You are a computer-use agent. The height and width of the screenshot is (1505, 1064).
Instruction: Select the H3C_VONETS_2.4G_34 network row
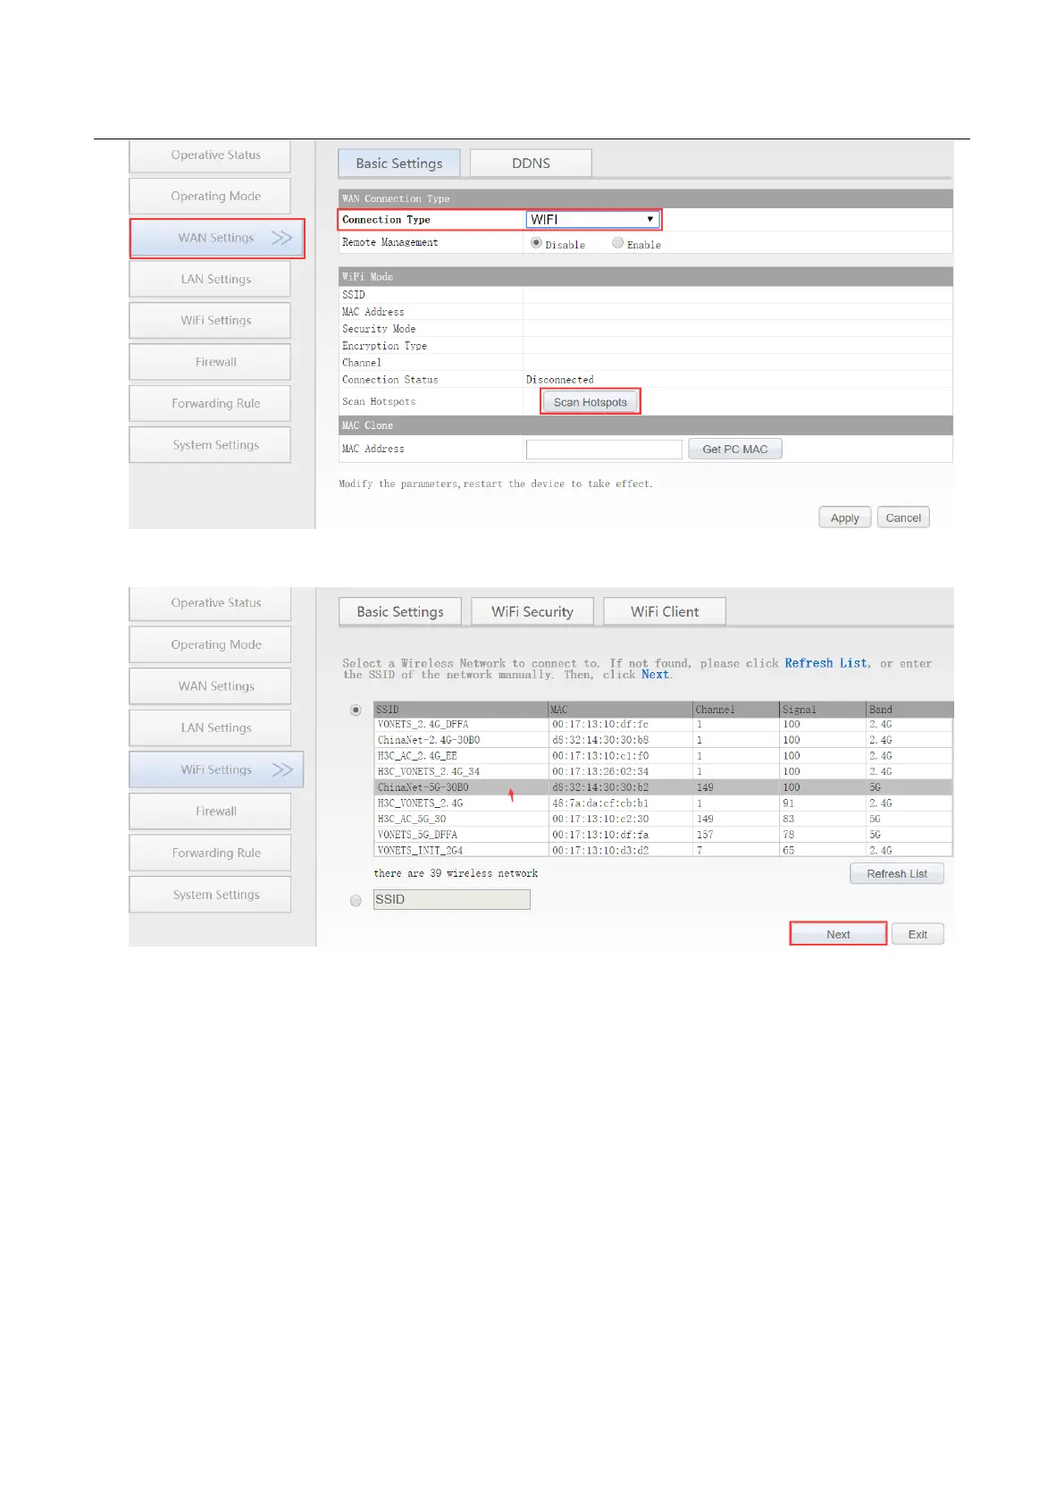(x=664, y=771)
